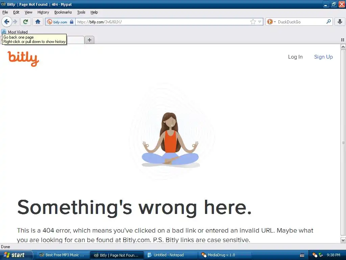Click the meditating woman illustration

pos(170,139)
